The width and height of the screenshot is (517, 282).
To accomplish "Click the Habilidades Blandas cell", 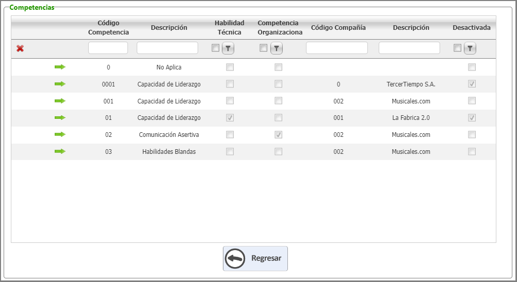I will (169, 151).
